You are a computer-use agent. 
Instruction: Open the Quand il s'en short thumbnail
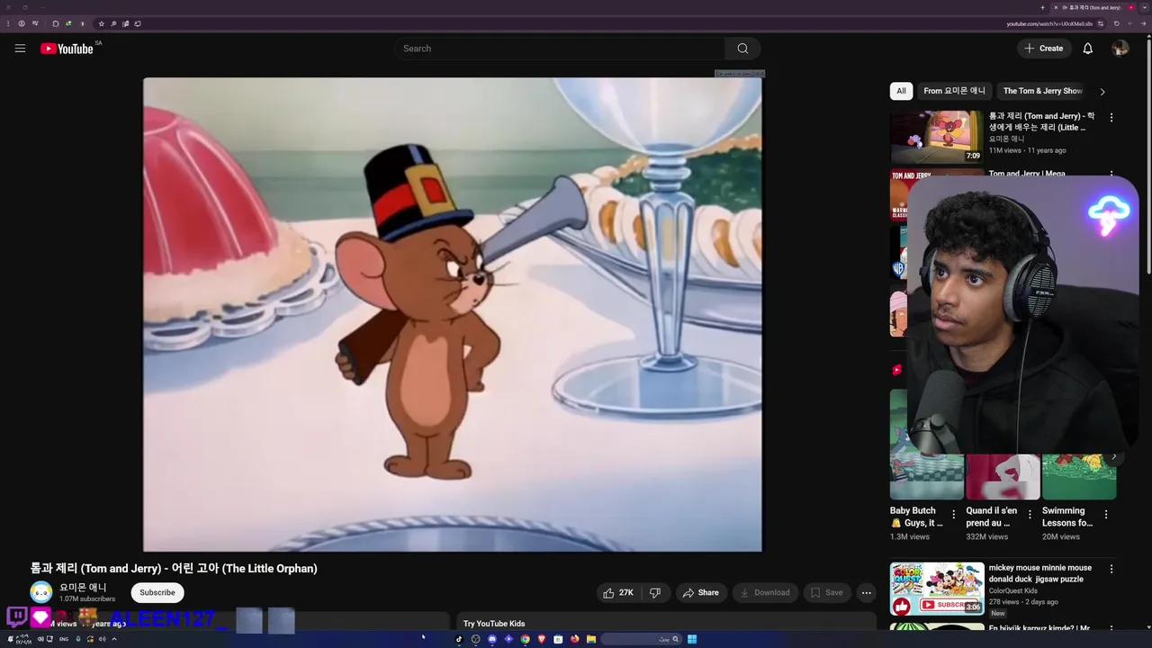pos(1003,477)
